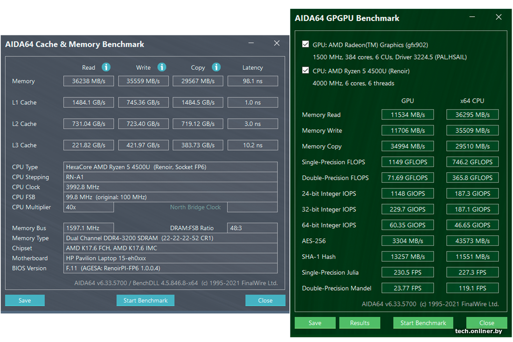The image size is (513, 342).
Task: Uncheck the GPU AMD Radeon Graphics checkbox
Action: pyautogui.click(x=305, y=45)
